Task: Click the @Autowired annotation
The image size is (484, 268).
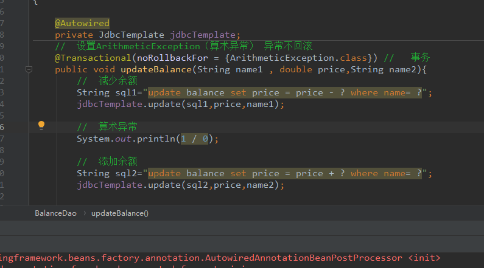Action: click(82, 23)
